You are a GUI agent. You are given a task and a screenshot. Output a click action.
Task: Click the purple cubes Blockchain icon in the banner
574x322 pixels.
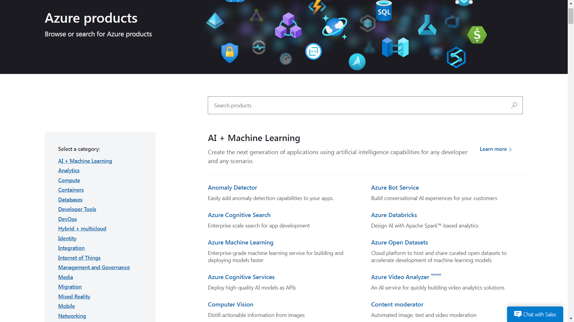pyautogui.click(x=288, y=26)
